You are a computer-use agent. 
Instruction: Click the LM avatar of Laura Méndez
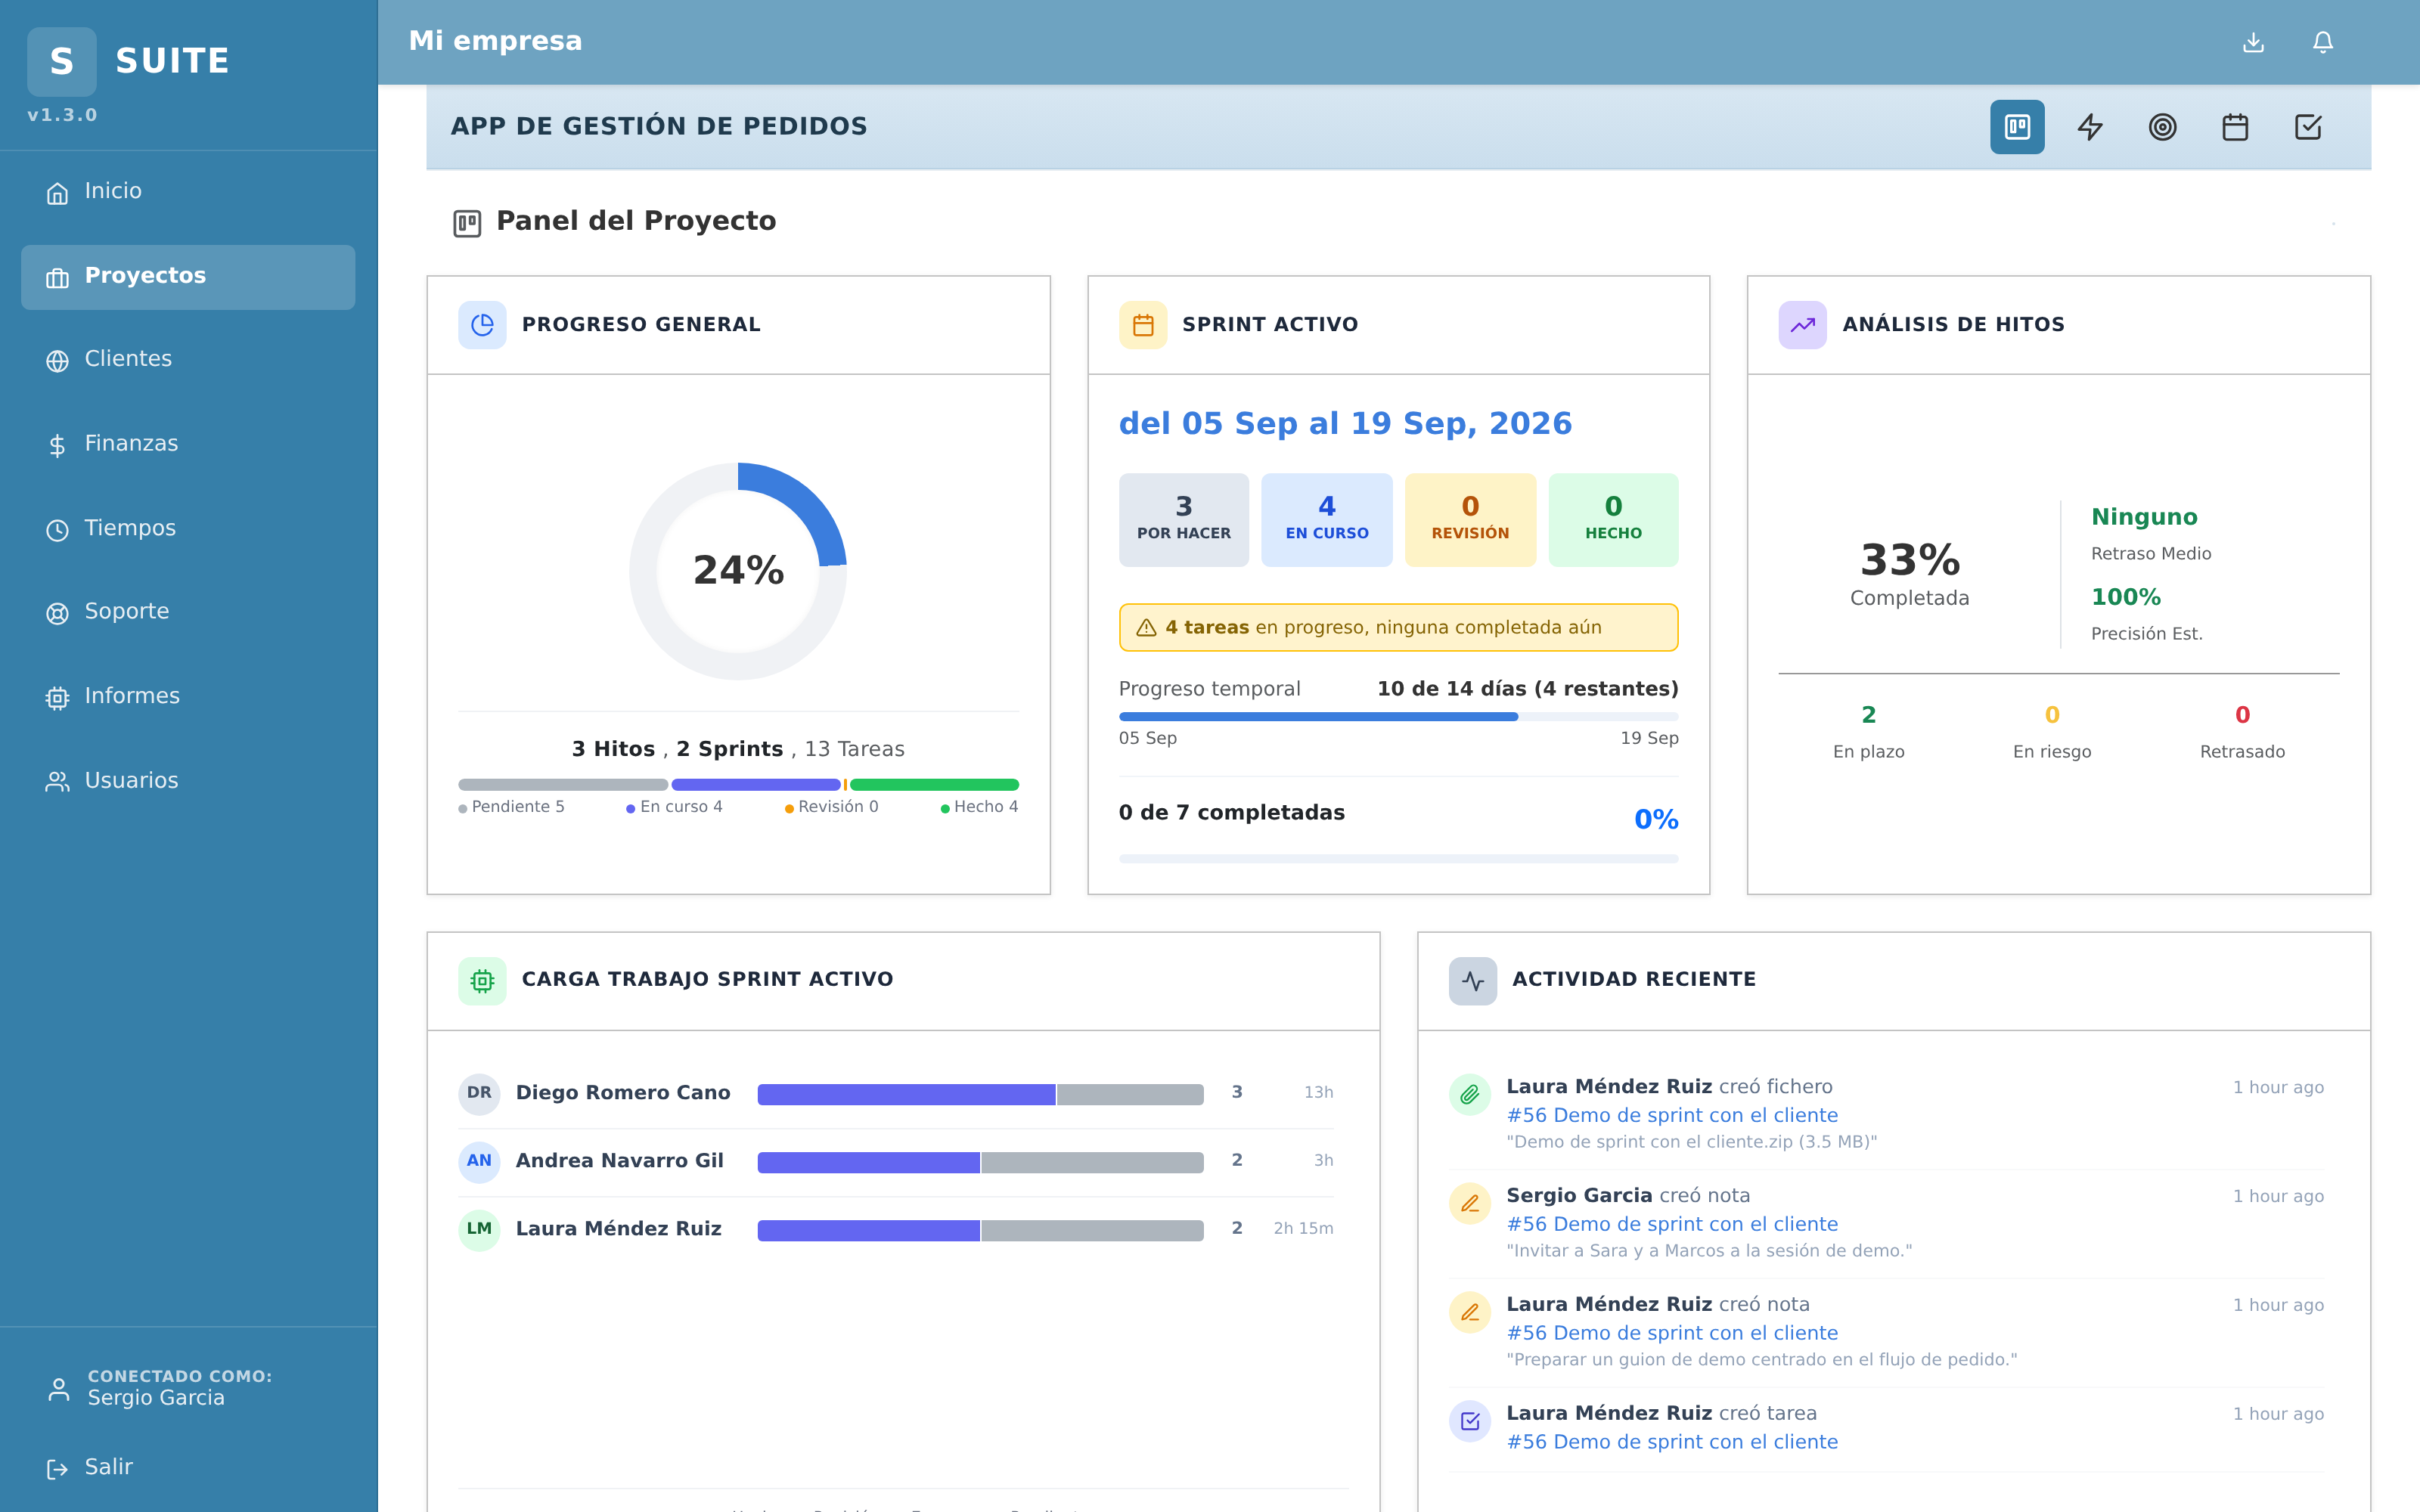tap(479, 1229)
